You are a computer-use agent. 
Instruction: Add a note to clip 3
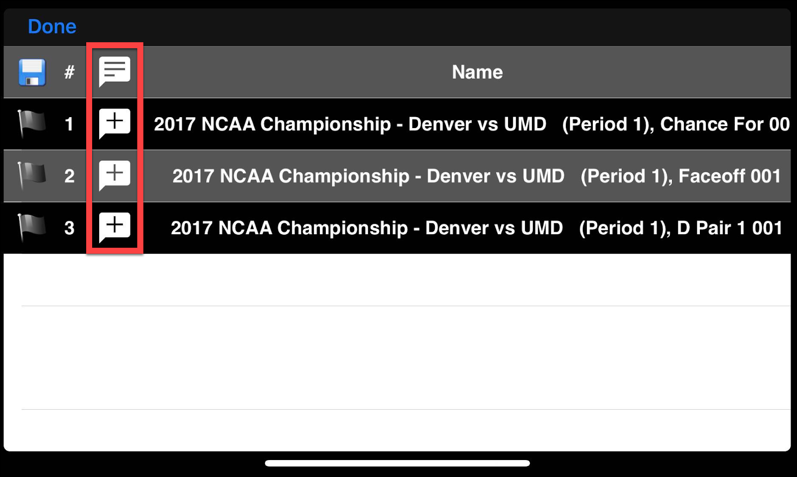click(x=115, y=227)
